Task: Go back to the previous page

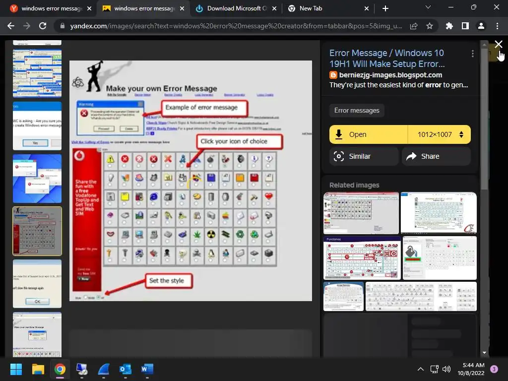Action: [11, 26]
